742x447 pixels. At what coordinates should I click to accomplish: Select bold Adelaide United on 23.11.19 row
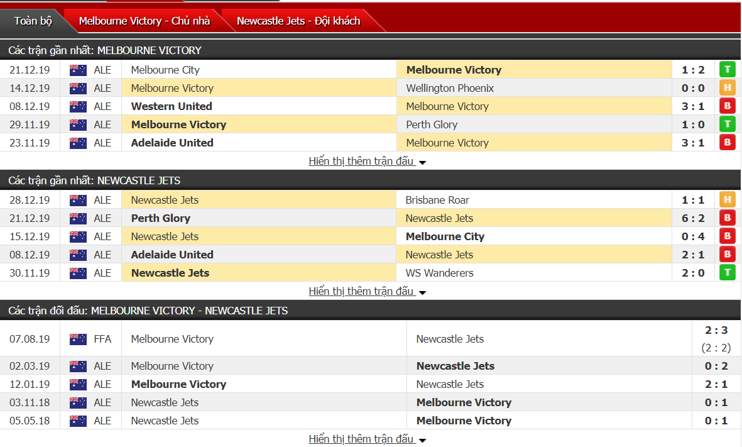172,143
